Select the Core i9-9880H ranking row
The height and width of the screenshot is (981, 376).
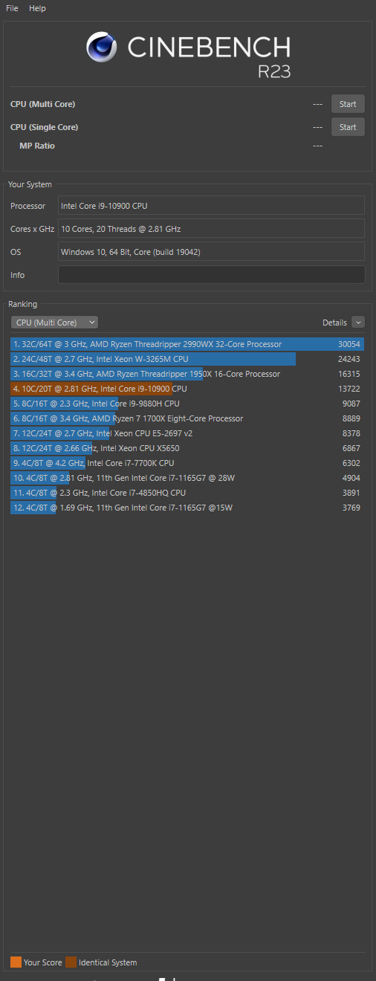tap(187, 404)
